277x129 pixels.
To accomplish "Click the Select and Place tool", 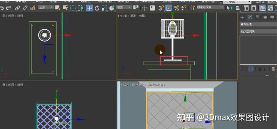I will (x=112, y=8).
